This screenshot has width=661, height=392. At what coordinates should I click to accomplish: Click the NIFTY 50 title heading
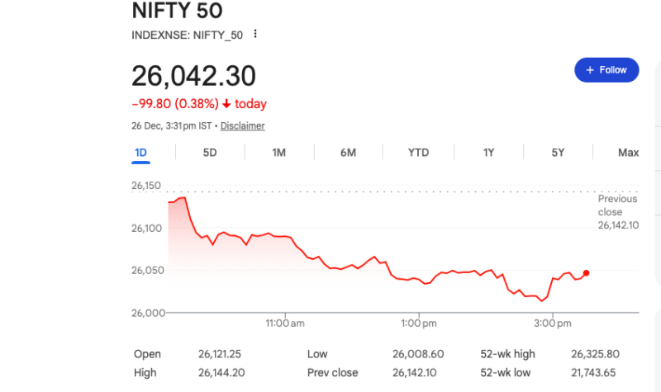(177, 11)
